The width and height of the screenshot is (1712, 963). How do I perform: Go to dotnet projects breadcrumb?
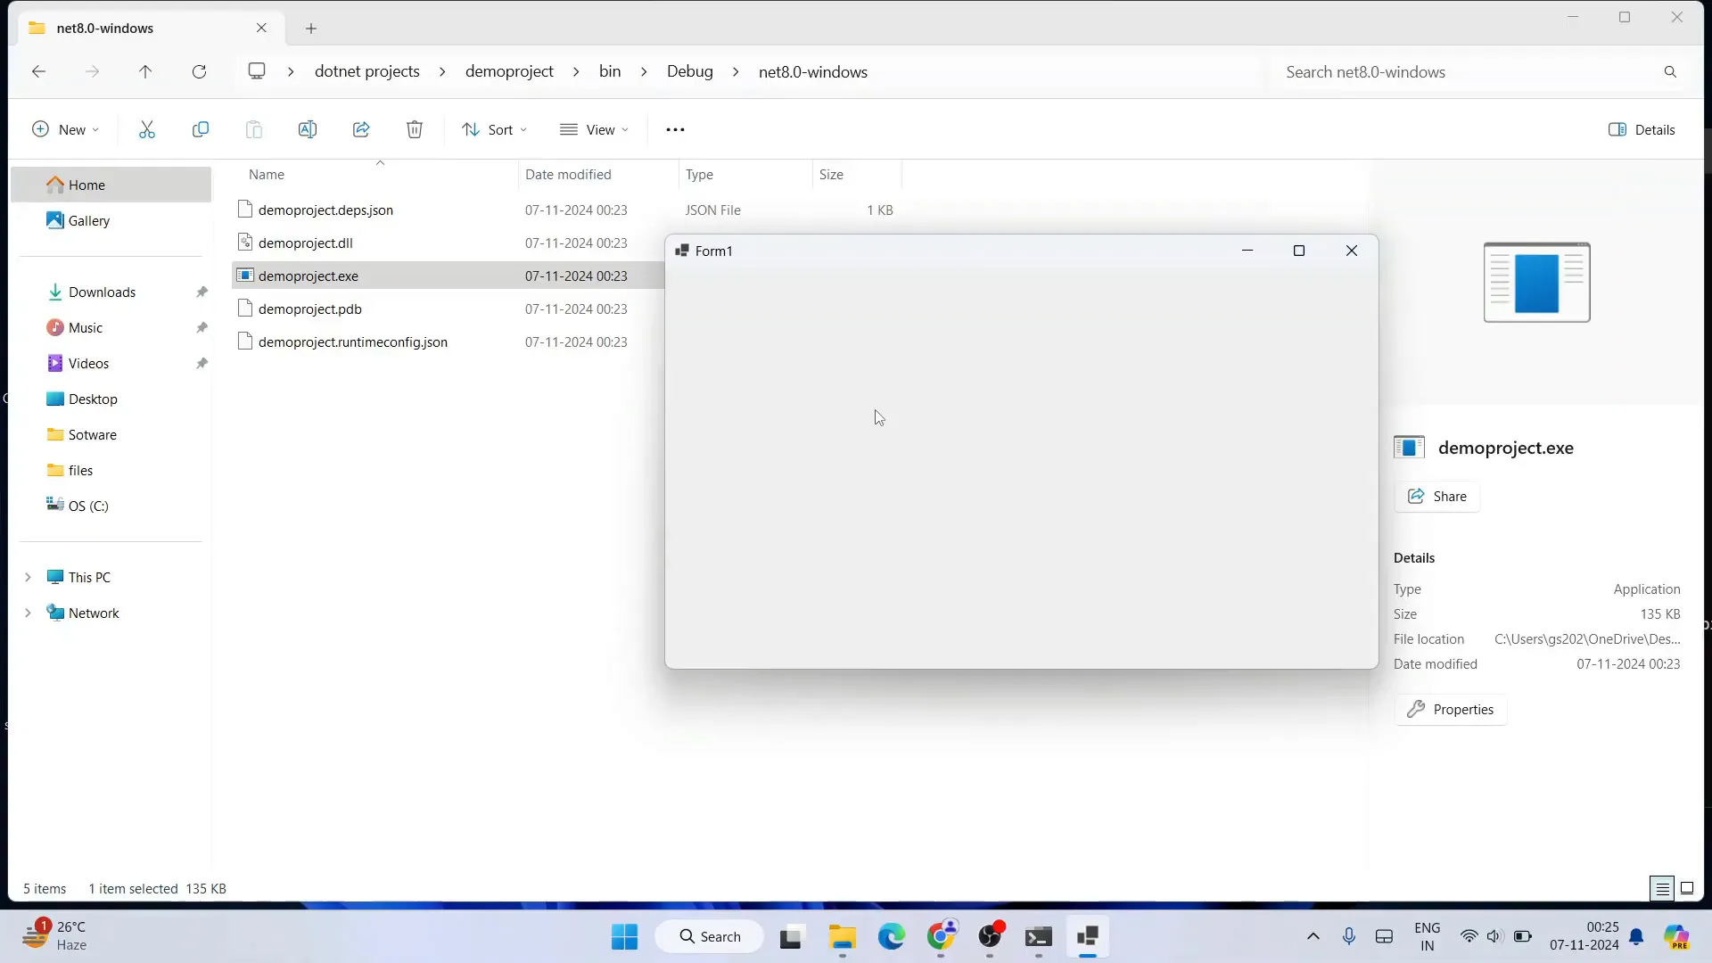click(x=366, y=72)
